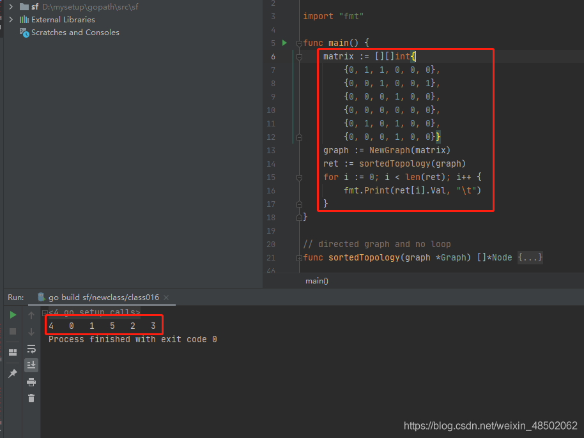Click fold end marker on line 12
Screen dimensions: 584x438
[299, 137]
